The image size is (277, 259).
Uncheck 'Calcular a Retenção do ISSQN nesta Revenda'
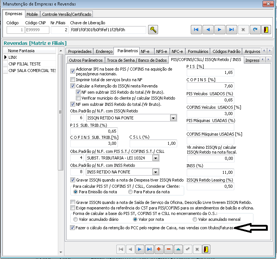(73, 86)
